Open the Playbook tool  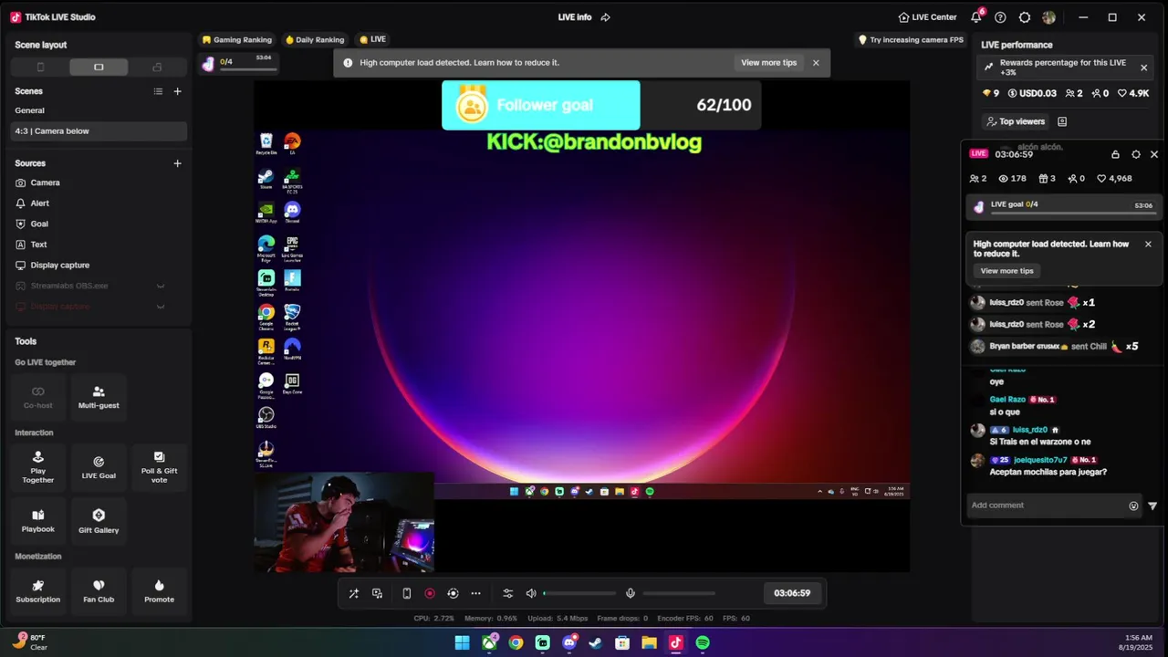(38, 520)
